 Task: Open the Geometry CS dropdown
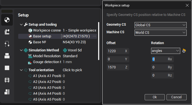161,25
